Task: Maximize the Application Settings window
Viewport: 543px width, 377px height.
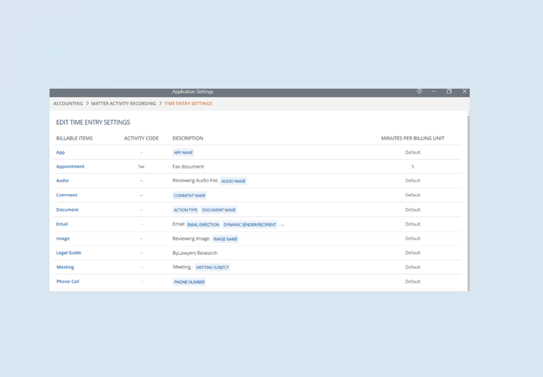Action: coord(449,91)
